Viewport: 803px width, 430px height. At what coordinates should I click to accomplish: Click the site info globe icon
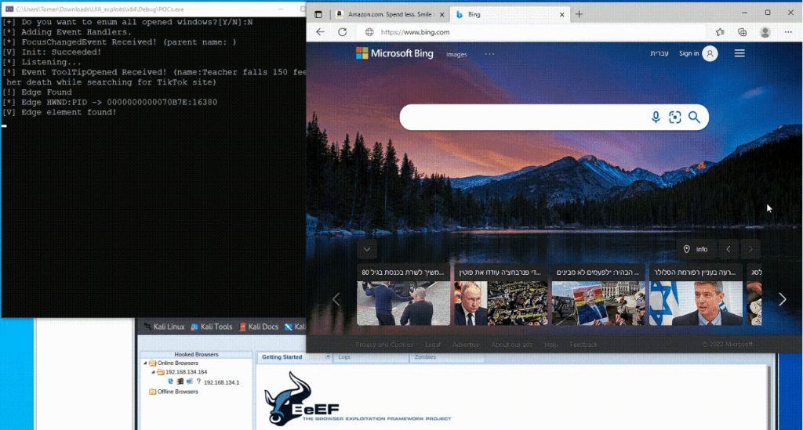(x=369, y=31)
